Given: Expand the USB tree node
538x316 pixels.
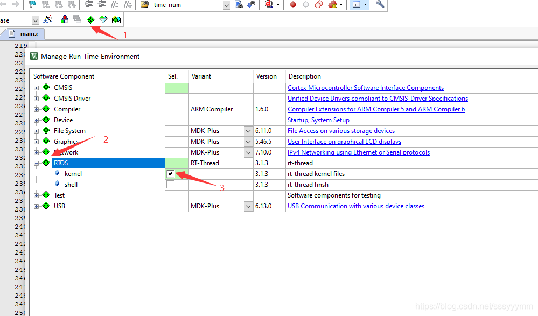Looking at the screenshot, I should coord(37,206).
